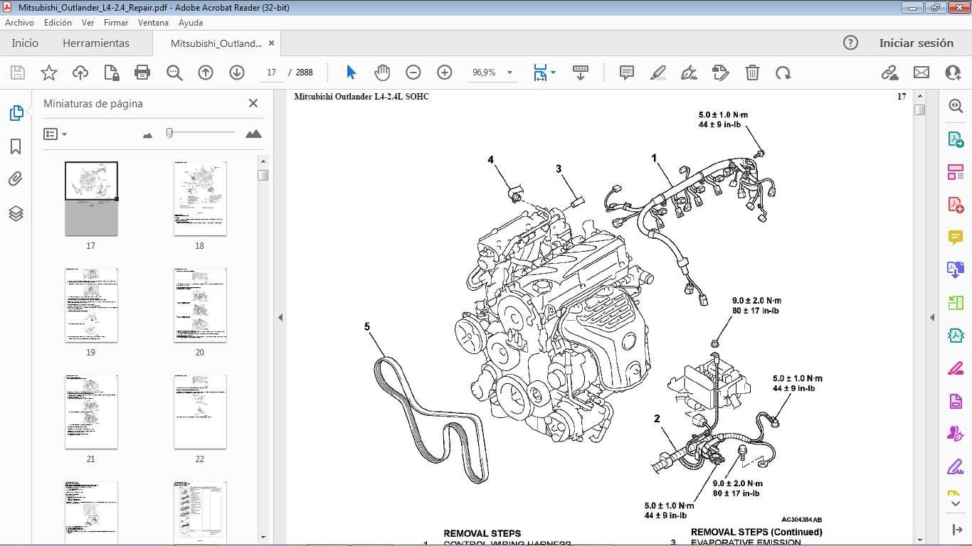Select page 22 thumbnail
This screenshot has height=546, width=972.
pos(200,412)
